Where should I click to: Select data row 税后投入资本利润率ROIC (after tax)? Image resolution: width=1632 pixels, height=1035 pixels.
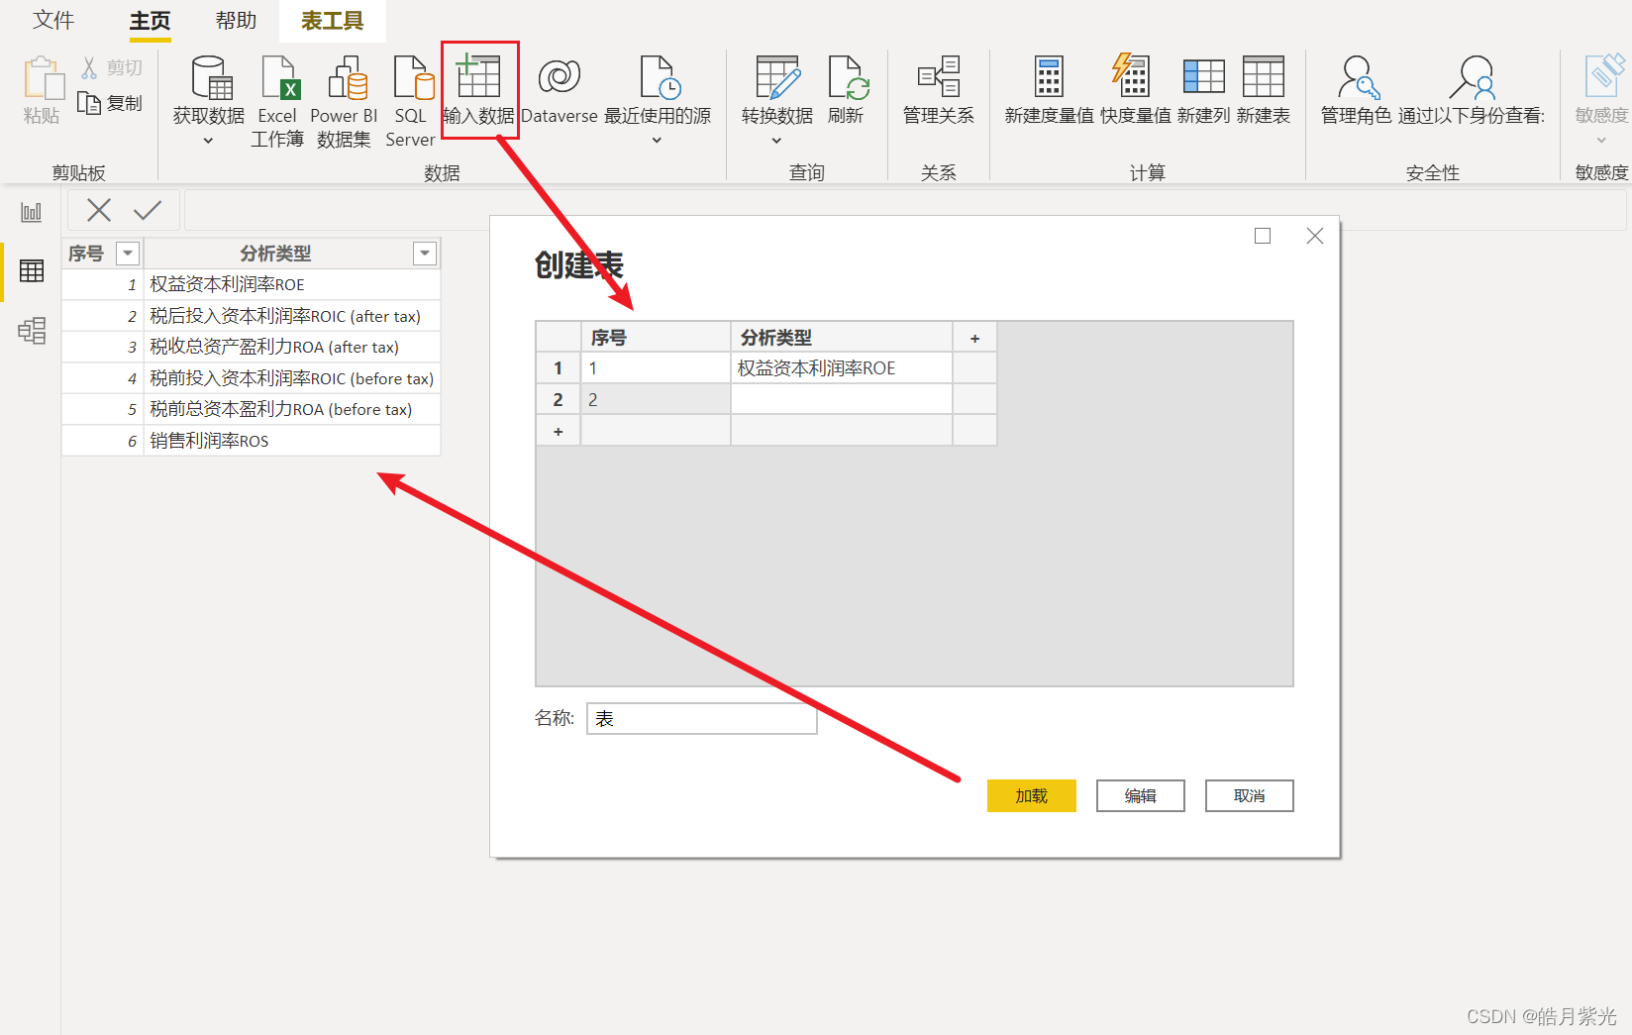252,316
